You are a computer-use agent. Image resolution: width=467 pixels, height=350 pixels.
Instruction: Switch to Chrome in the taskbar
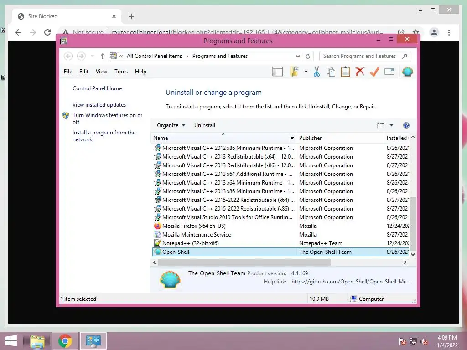pos(65,341)
